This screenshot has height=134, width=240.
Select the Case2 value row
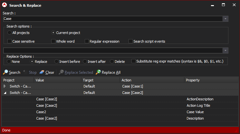click(x=120, y=112)
